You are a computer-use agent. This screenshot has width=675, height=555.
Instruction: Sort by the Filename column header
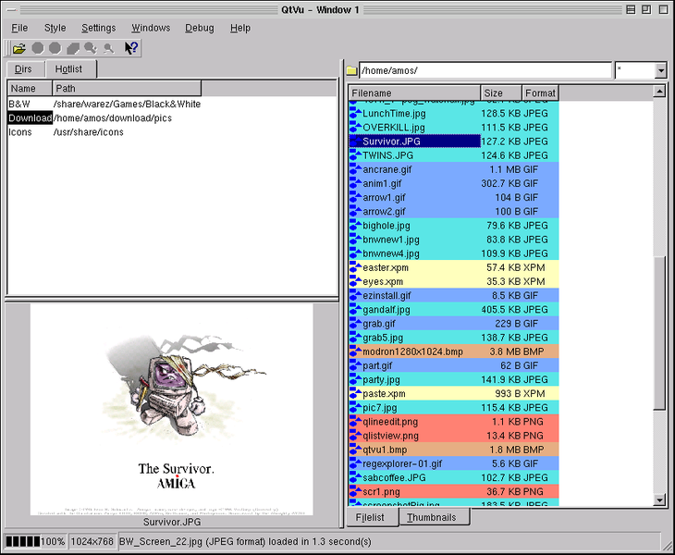(414, 93)
